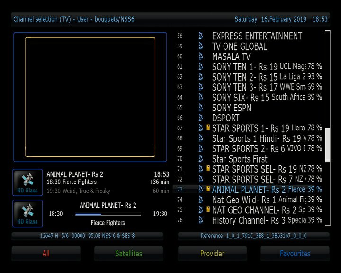Image resolution: width=341 pixels, height=273 pixels.
Task: Select the TV ONE GLOBAL channel
Action: click(x=239, y=46)
